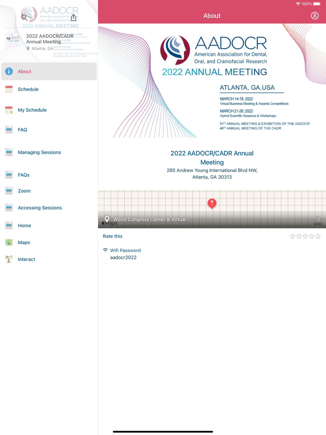This screenshot has height=435, width=326.
Task: Tap the share icon in sidebar header
Action: (x=74, y=17)
